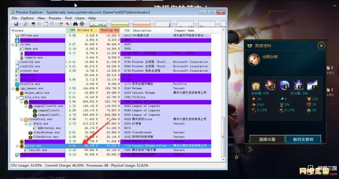The height and width of the screenshot is (179, 339).
Task: Close the 英雄资料 hero info panel
Action: 321,46
